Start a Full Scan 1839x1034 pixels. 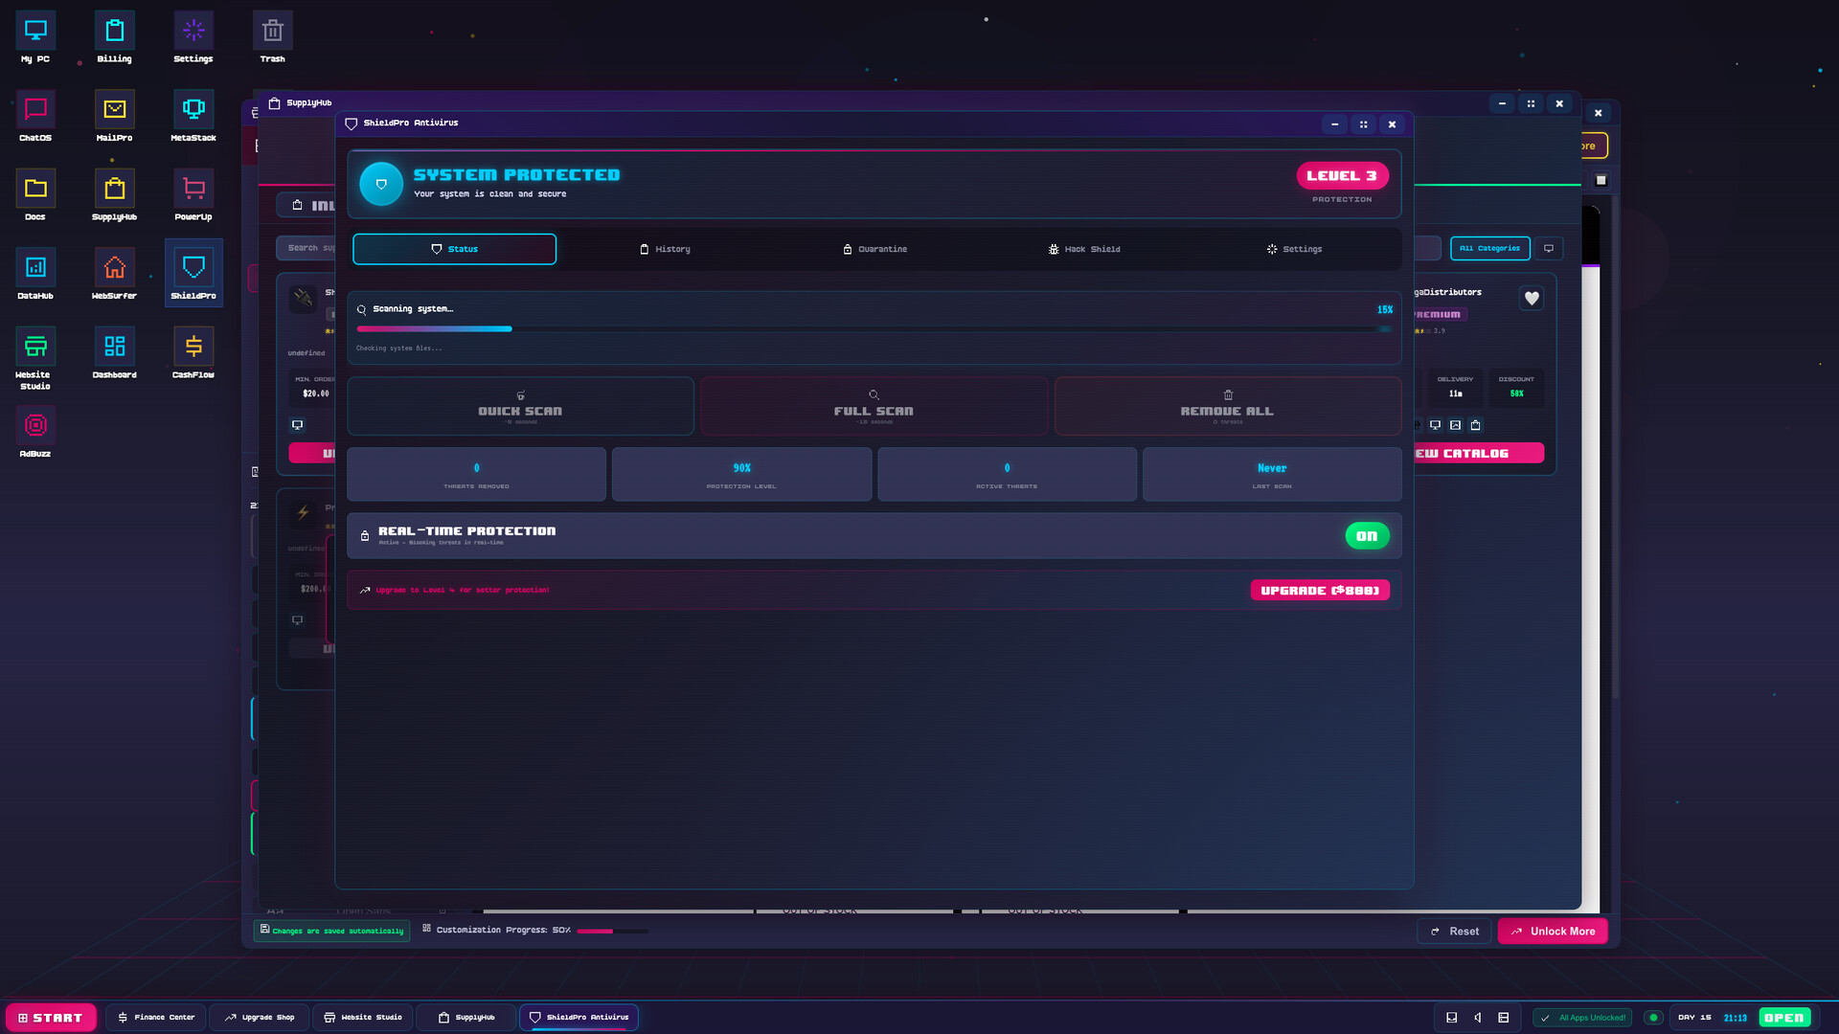point(873,405)
